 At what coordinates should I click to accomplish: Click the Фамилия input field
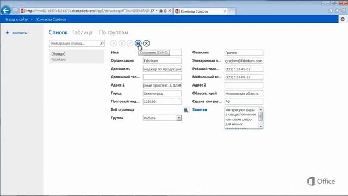click(244, 52)
